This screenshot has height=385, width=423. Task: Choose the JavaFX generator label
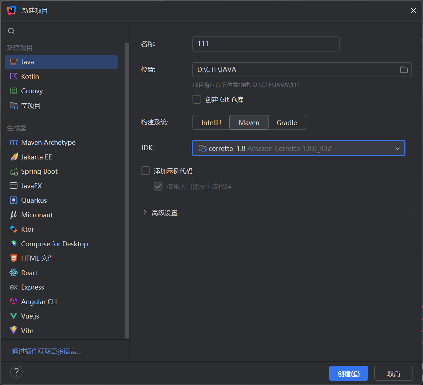pyautogui.click(x=31, y=186)
